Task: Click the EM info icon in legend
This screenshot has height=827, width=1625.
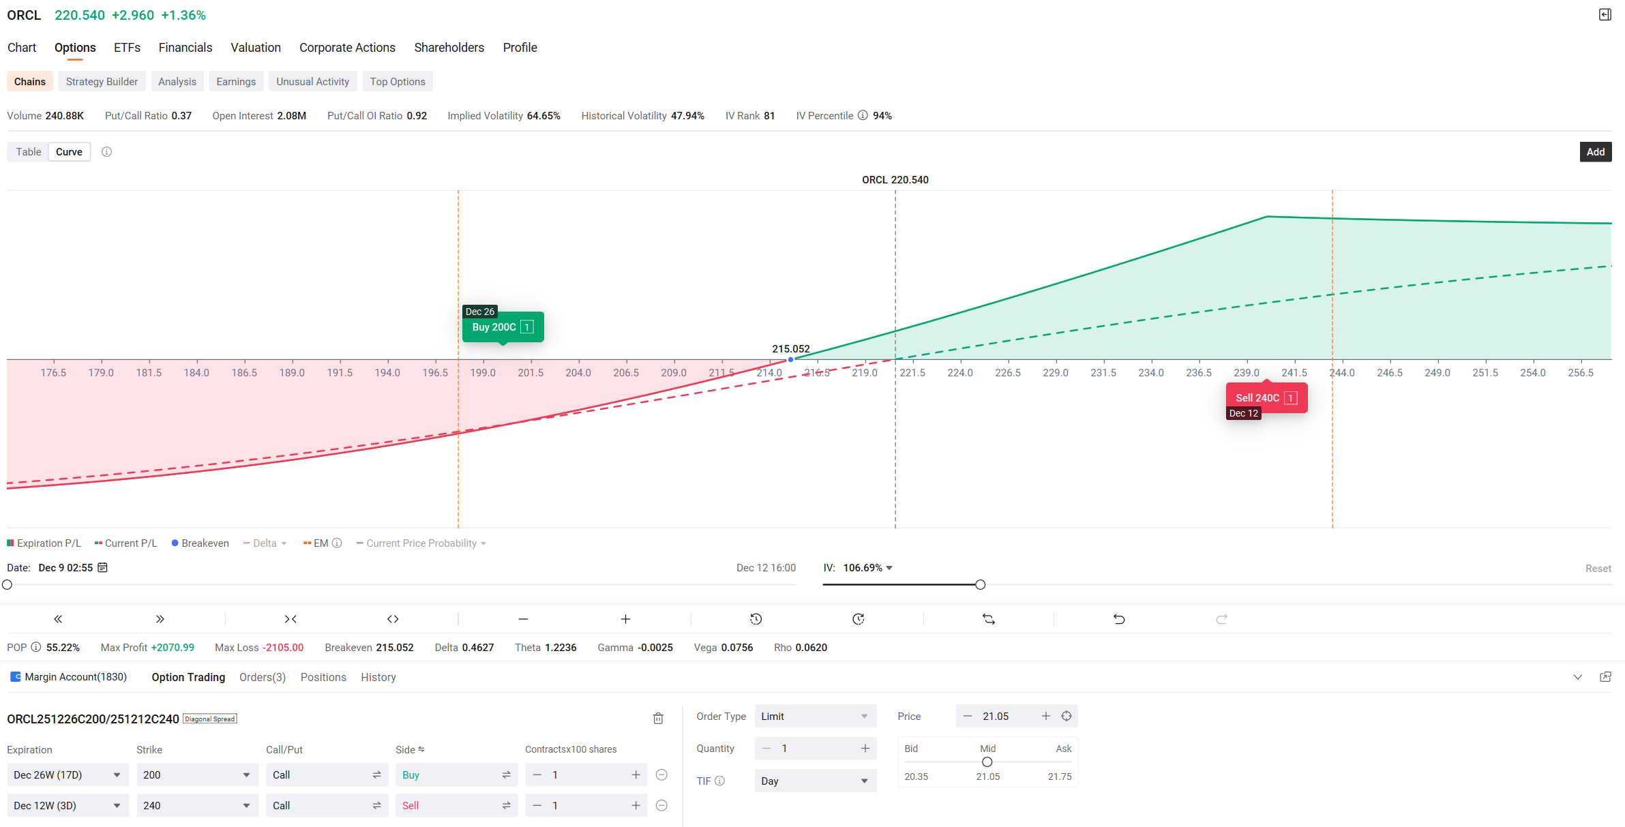Action: (x=337, y=543)
